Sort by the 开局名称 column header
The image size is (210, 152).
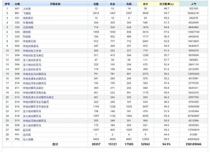55,4
